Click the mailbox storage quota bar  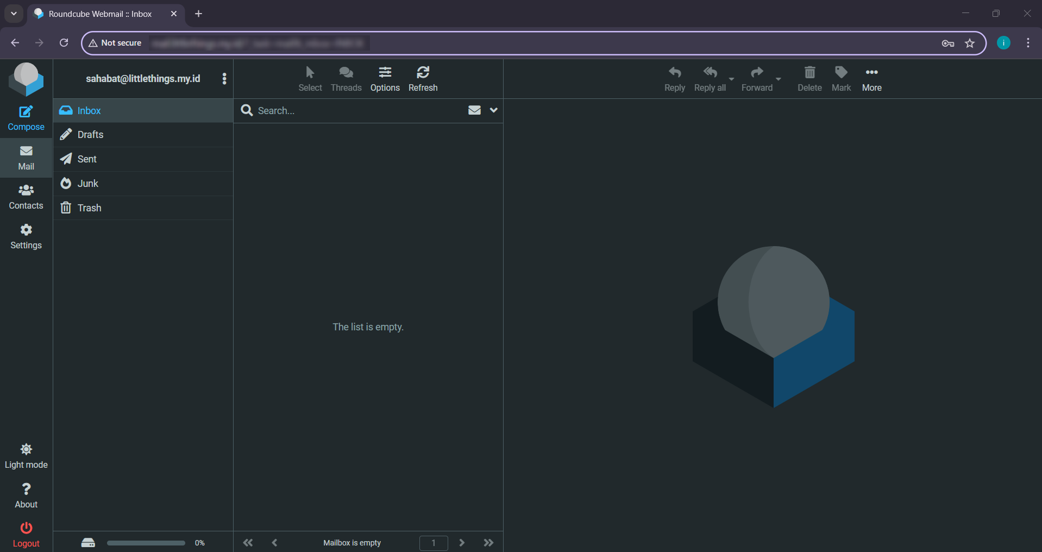(x=146, y=543)
